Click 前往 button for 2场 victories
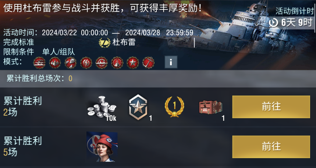316x168 pixels. (271, 107)
